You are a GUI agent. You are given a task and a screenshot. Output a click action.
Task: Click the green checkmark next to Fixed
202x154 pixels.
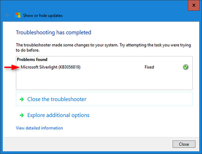tap(186, 67)
